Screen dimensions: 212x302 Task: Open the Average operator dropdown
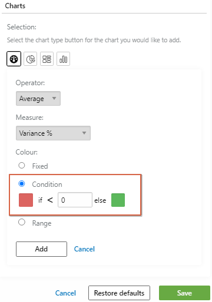[38, 98]
